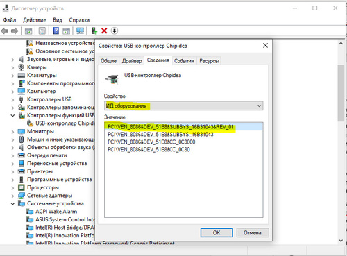
Task: Click the Properties toolbar icon
Action: [x=42, y=31]
